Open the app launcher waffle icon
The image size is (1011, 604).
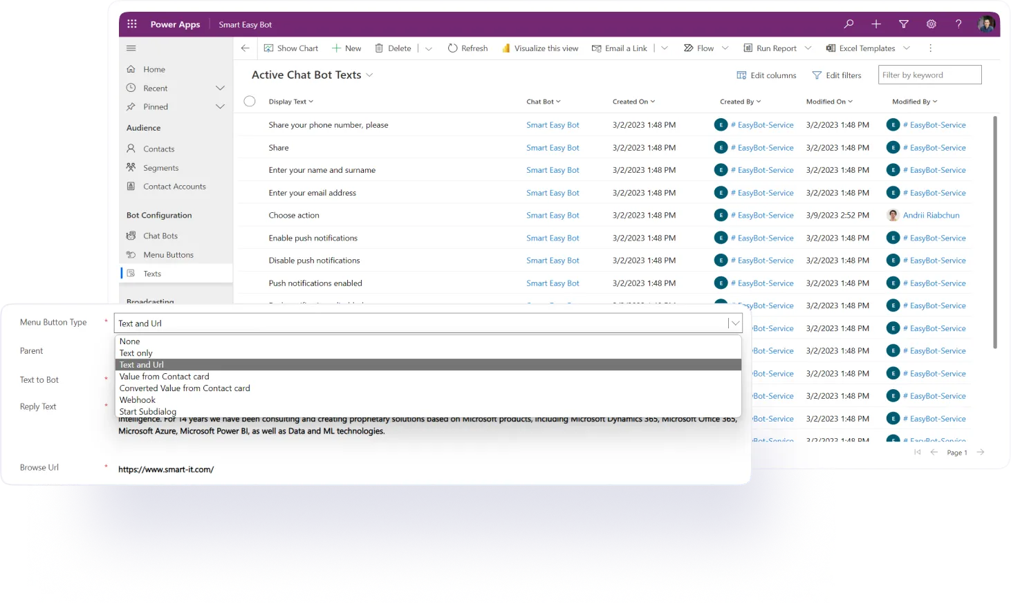132,24
